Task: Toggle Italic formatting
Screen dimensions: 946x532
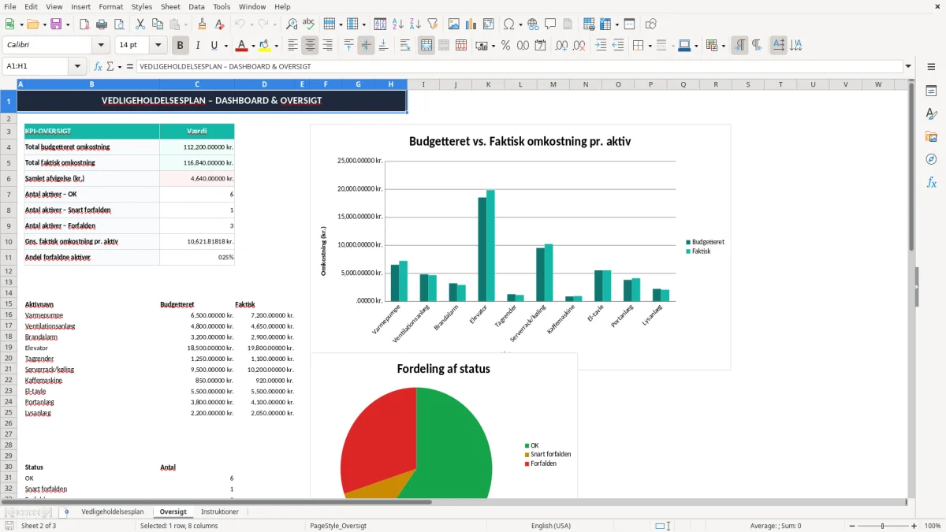Action: click(198, 46)
